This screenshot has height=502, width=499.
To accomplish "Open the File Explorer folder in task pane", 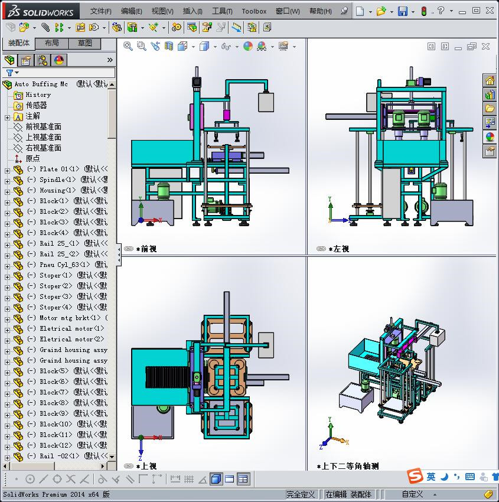I will pos(490,109).
